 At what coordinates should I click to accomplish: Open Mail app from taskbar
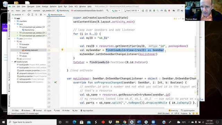89,122
